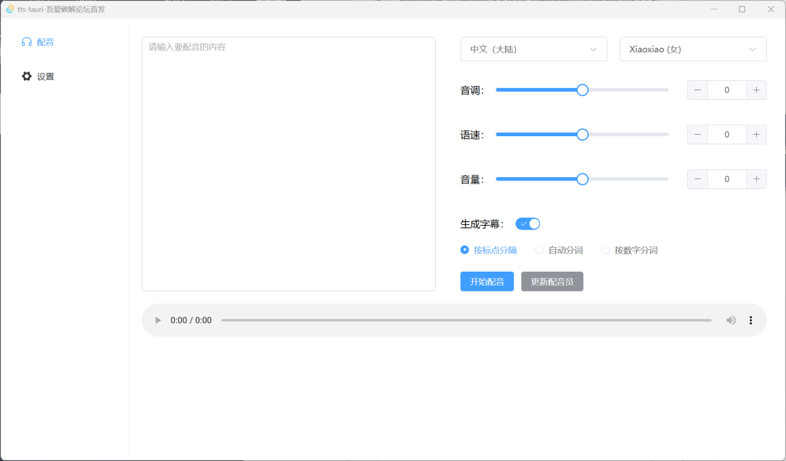
Task: Open the 设置 settings panel
Action: coord(37,76)
